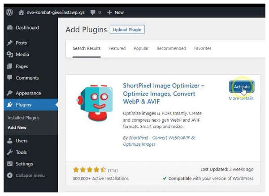Image resolution: width=269 pixels, height=196 pixels.
Task: Go to Posts in sidebar
Action: pyautogui.click(x=21, y=43)
